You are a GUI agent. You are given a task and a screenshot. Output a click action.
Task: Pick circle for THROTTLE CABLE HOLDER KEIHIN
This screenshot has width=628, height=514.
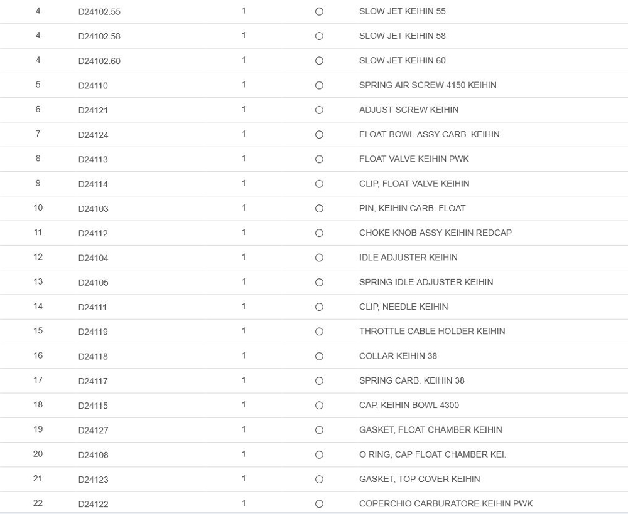(x=319, y=332)
